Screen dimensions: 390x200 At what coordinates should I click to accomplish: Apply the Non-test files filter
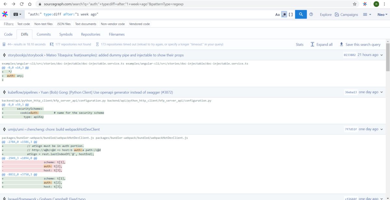click(x=44, y=24)
